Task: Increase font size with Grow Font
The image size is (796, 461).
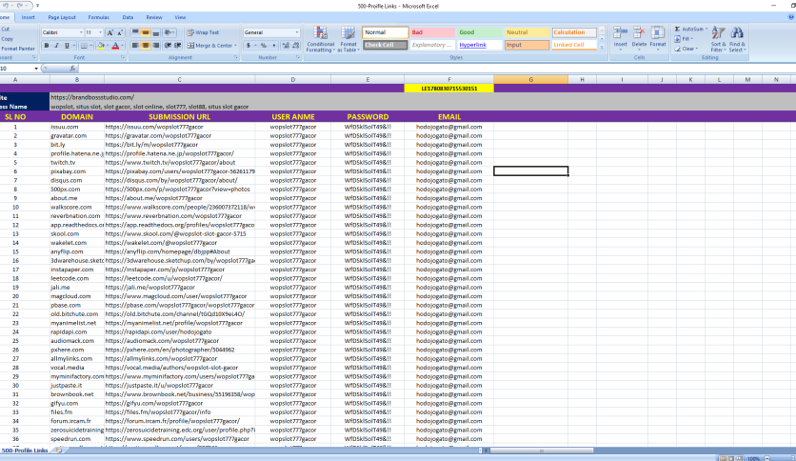Action: [110, 32]
